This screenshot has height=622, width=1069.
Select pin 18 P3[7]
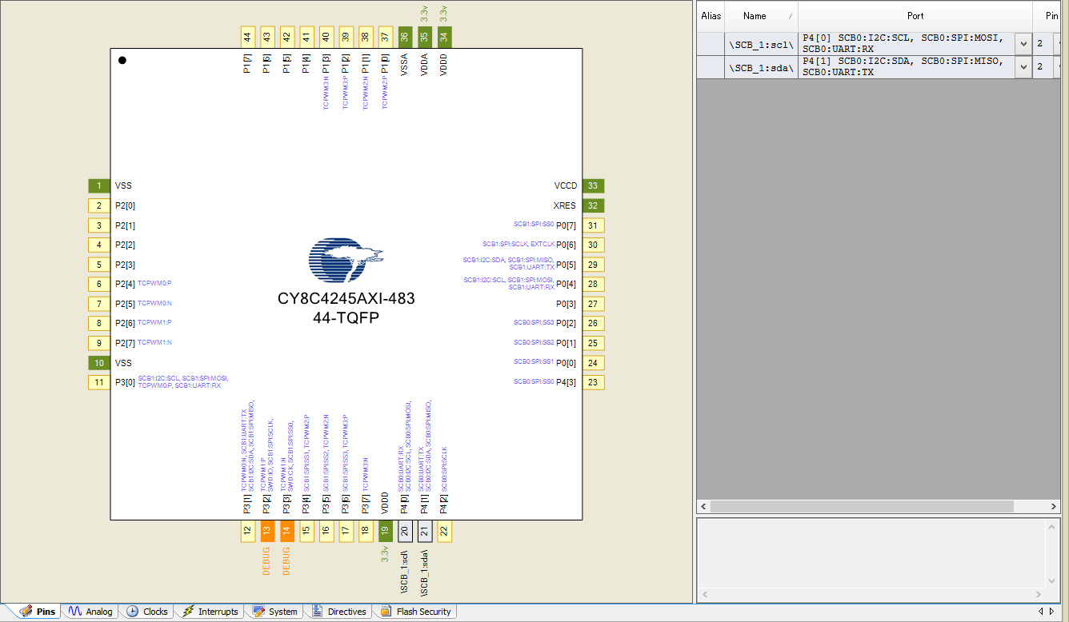366,531
